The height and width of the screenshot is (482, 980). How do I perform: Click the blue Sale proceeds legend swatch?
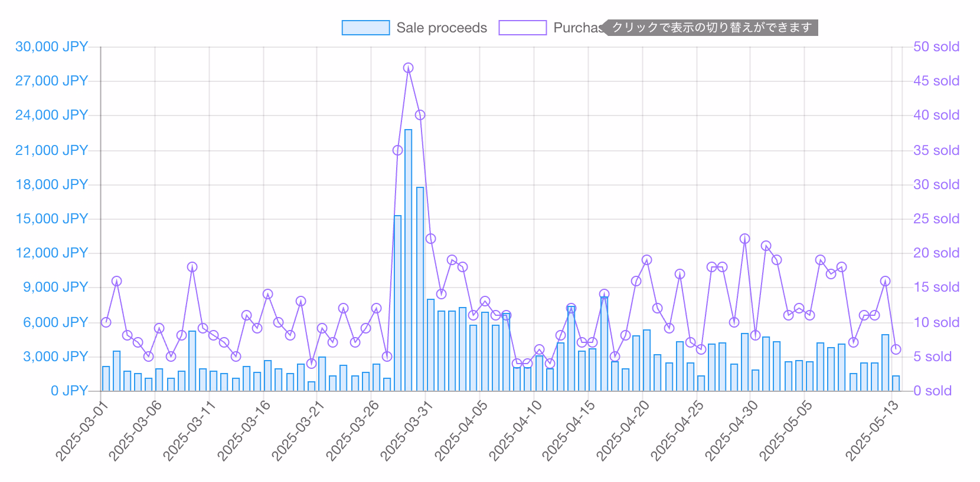(365, 28)
